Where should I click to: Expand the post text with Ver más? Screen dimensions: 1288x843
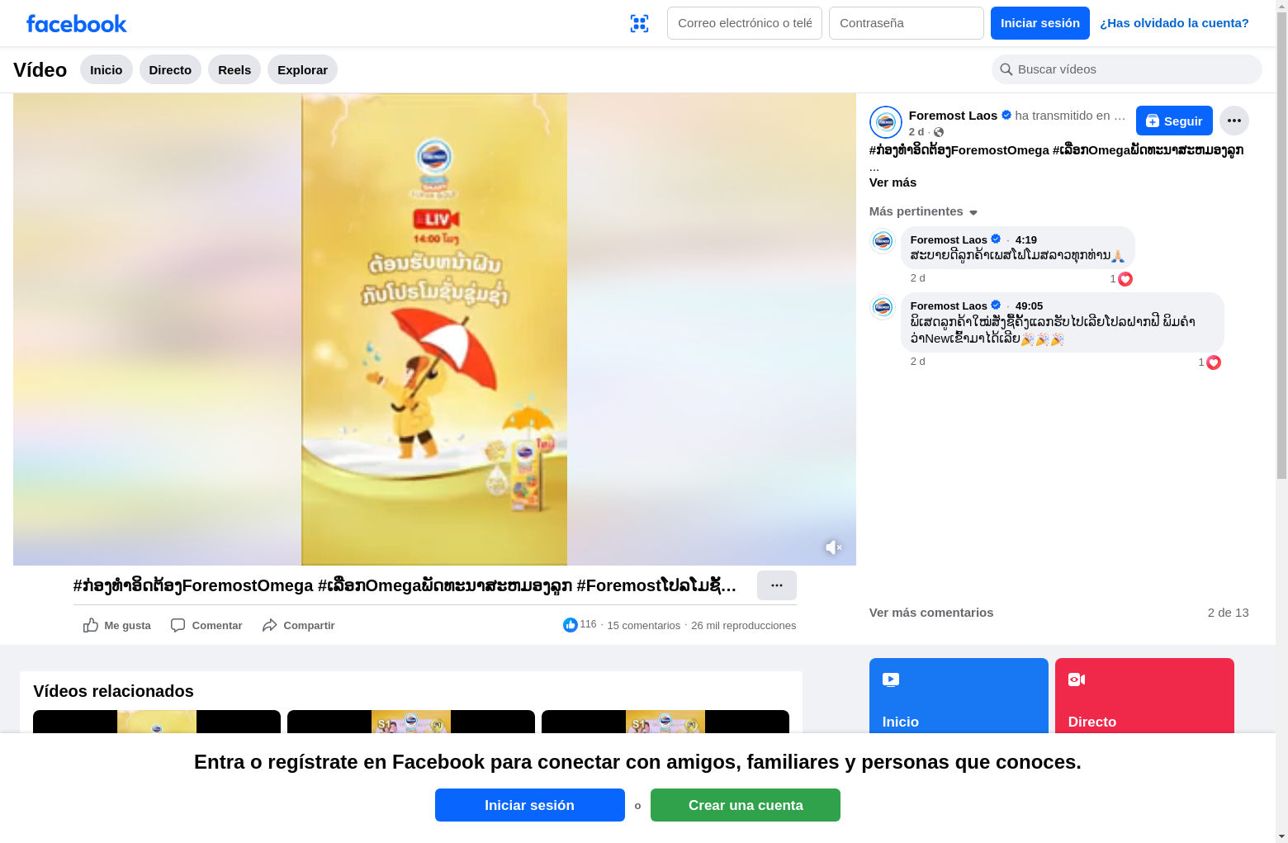coord(893,182)
